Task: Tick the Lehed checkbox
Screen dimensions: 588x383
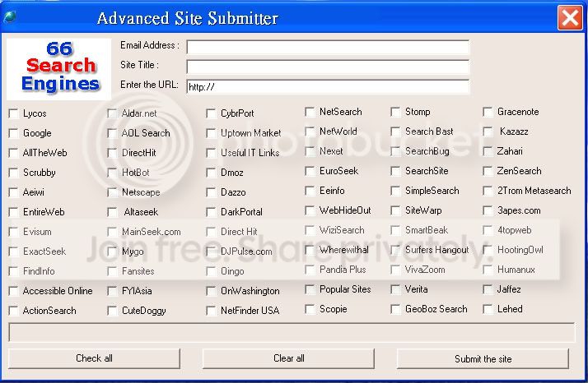Action: click(x=488, y=309)
